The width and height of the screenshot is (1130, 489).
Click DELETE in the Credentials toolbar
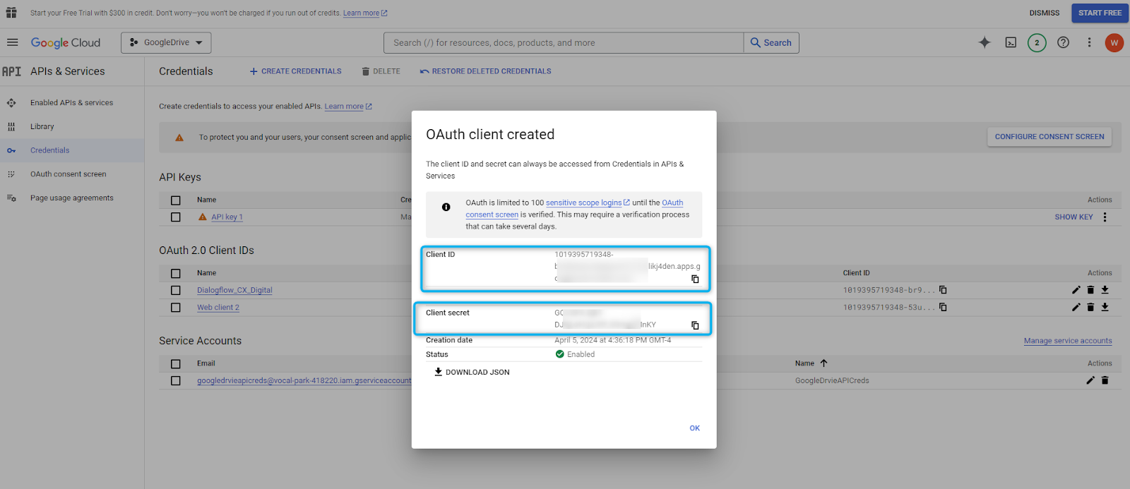coord(381,71)
